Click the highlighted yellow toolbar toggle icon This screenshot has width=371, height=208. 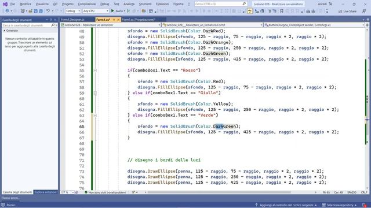[x=250, y=11]
